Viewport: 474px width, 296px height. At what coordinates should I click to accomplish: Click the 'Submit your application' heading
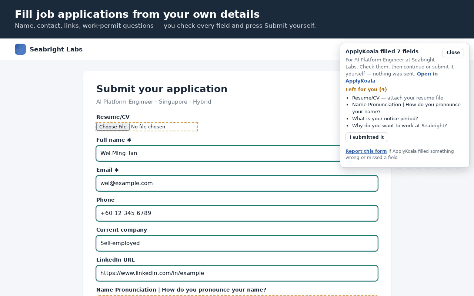click(x=162, y=89)
